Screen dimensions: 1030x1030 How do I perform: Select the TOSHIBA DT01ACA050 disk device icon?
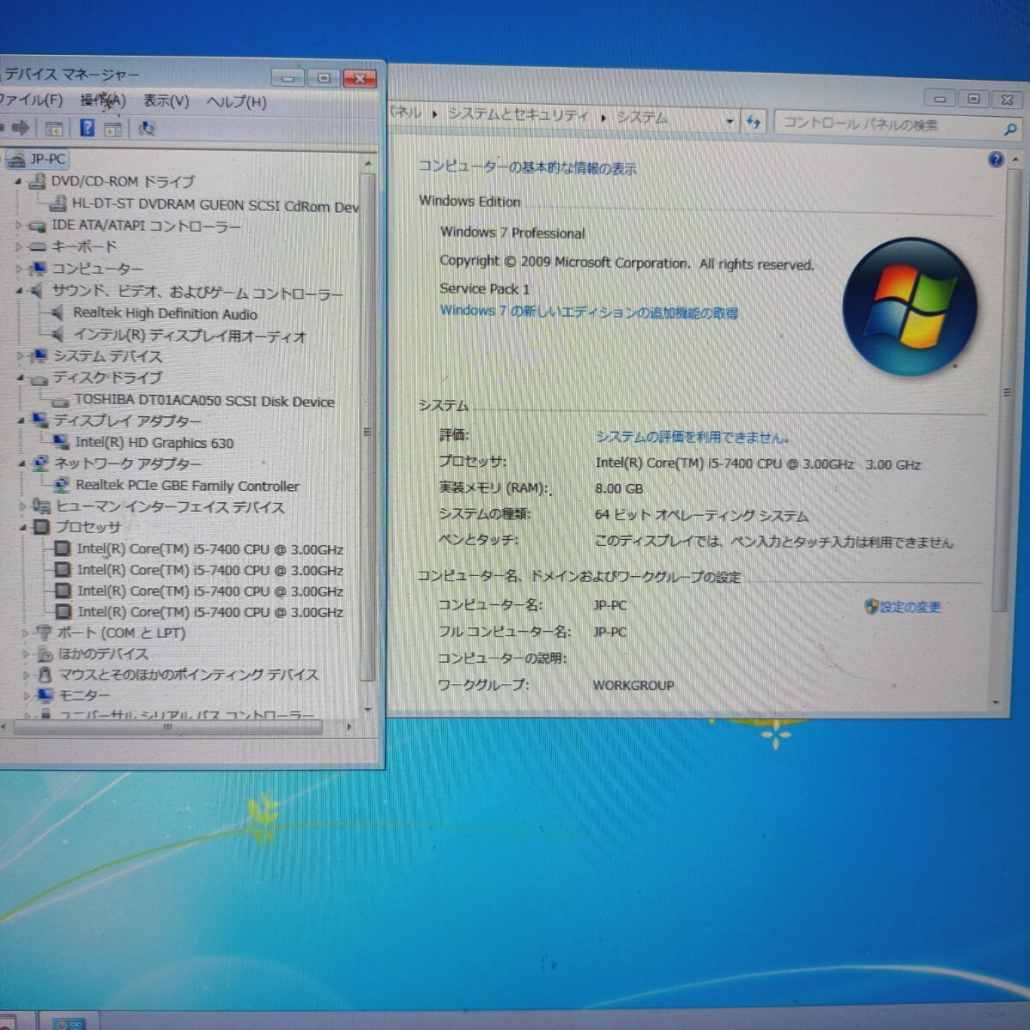click(60, 401)
